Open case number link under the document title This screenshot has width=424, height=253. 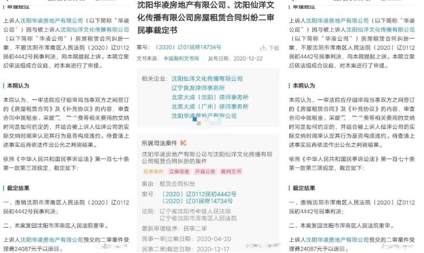click(188, 48)
